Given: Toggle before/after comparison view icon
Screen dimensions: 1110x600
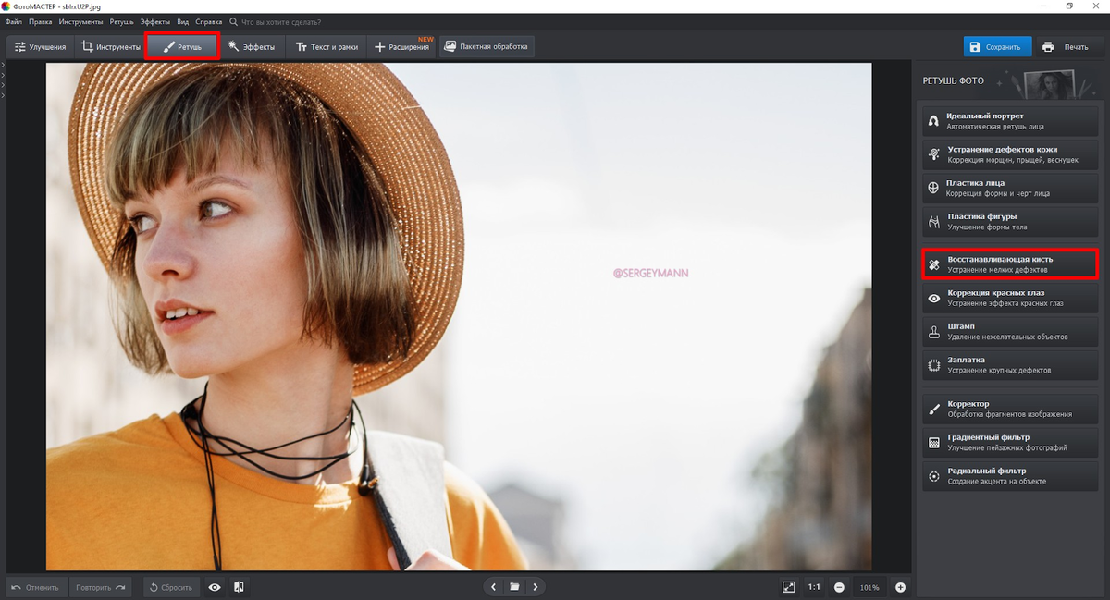Looking at the screenshot, I should coord(239,587).
